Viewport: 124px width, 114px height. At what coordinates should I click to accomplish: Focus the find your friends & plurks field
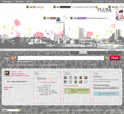tap(107, 47)
